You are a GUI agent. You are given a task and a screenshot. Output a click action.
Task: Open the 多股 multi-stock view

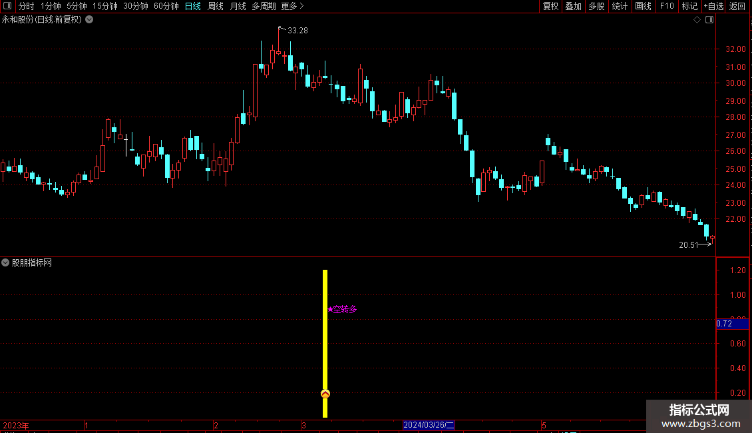pyautogui.click(x=596, y=6)
